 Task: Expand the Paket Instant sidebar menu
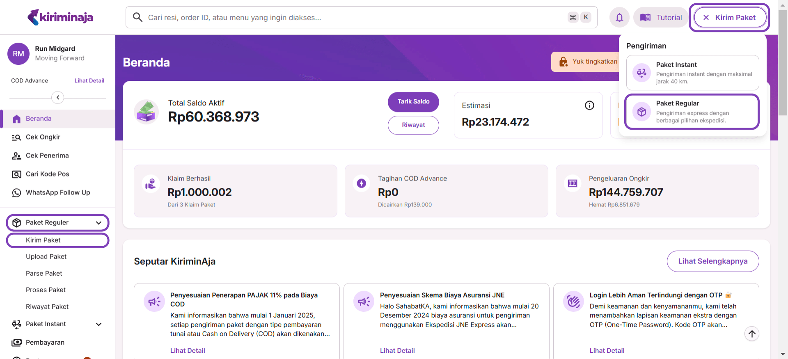pyautogui.click(x=98, y=324)
